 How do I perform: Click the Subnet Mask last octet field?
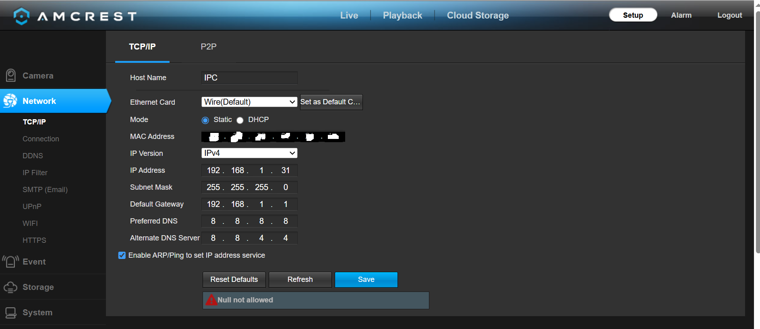click(x=286, y=187)
